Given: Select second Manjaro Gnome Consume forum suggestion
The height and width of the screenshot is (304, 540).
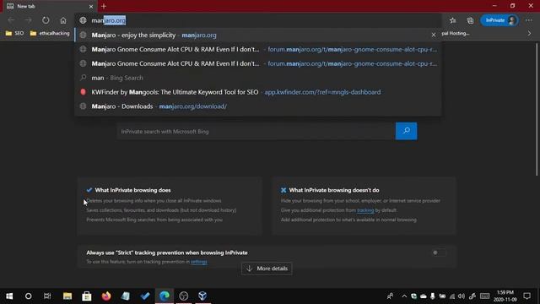Looking at the screenshot, I should coord(257,63).
